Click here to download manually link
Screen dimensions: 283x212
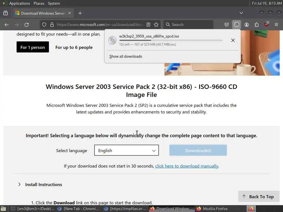click(187, 166)
